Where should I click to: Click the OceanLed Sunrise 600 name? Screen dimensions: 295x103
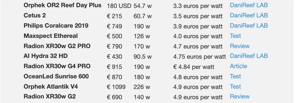coord(56,76)
